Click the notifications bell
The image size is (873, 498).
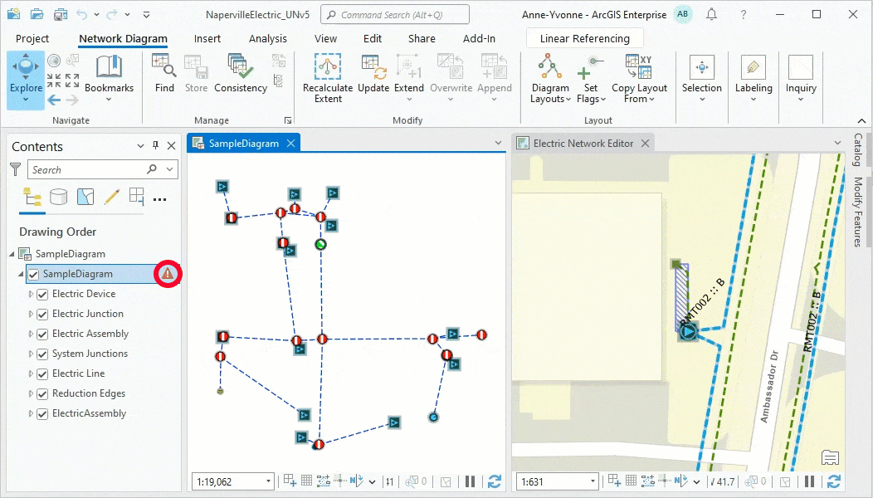click(711, 14)
